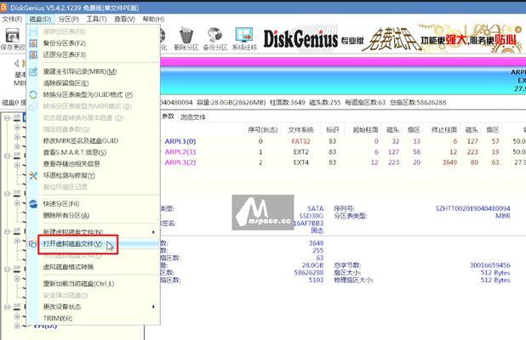
Task: Click the 终止柱面 column header
Action: [x=443, y=130]
